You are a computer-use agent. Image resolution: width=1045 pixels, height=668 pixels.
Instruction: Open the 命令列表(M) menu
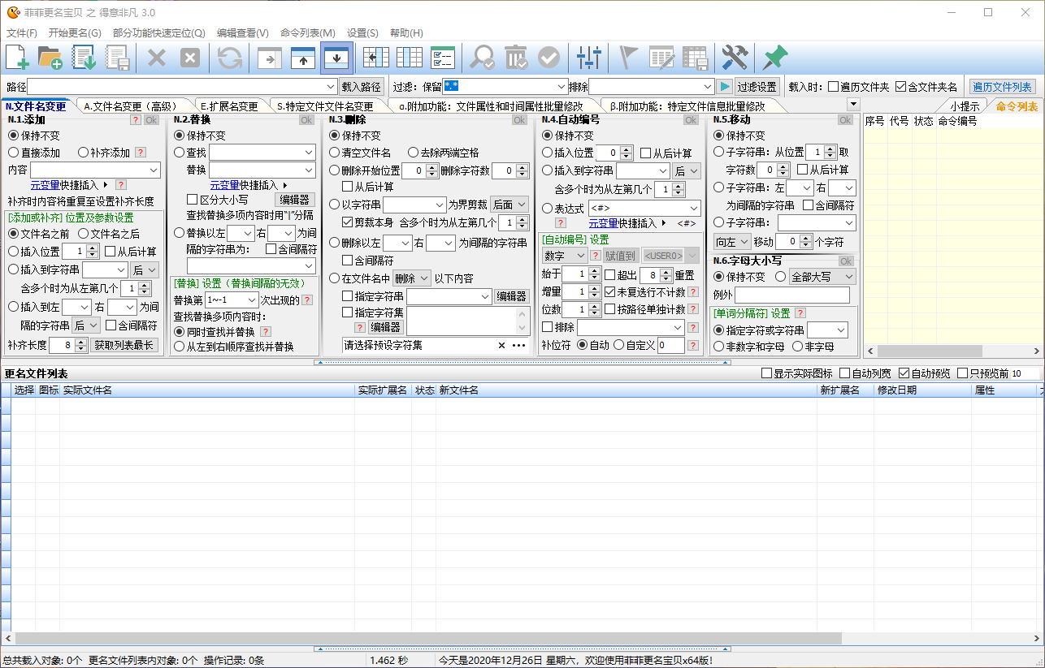tap(307, 33)
